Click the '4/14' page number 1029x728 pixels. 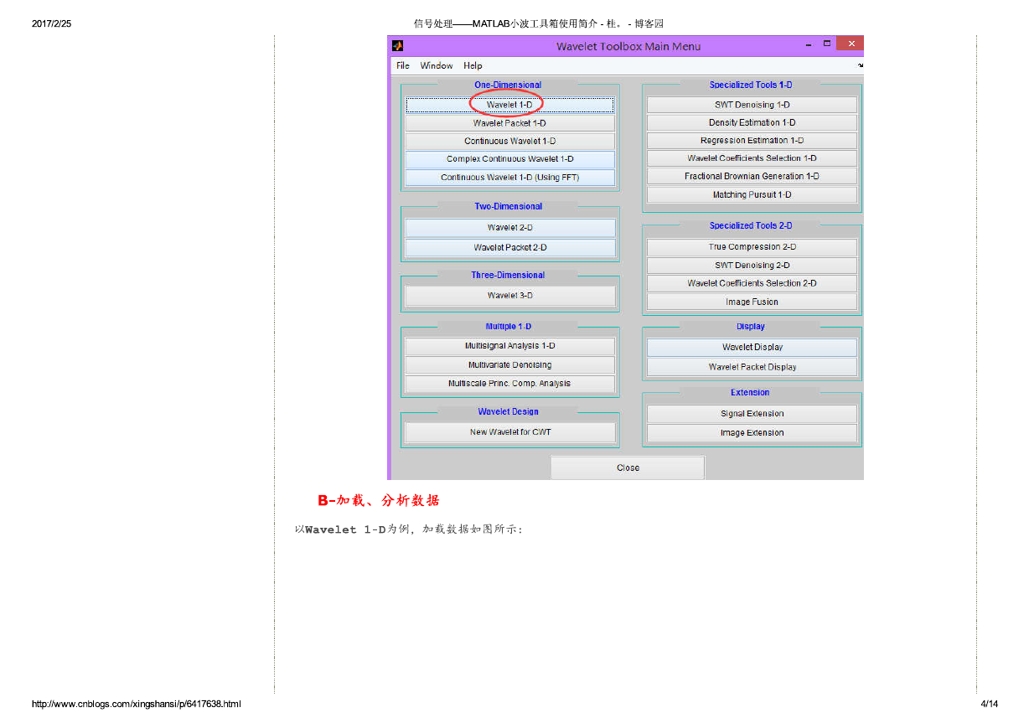[989, 704]
